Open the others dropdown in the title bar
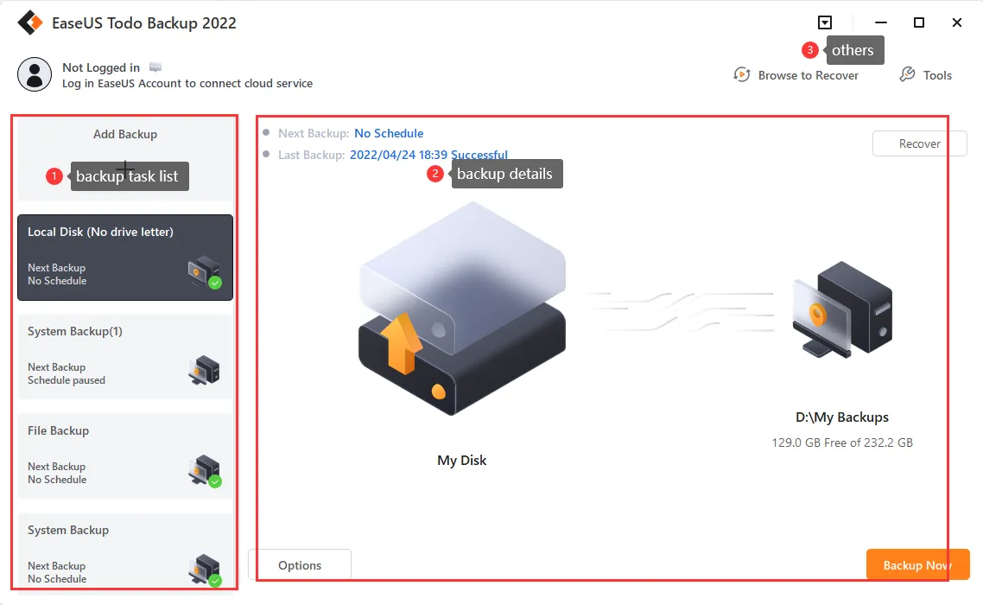The height and width of the screenshot is (605, 983). 824,22
